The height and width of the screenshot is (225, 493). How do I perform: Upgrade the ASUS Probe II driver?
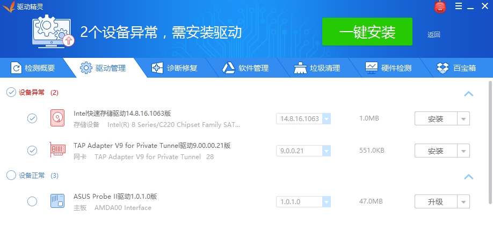coord(436,201)
